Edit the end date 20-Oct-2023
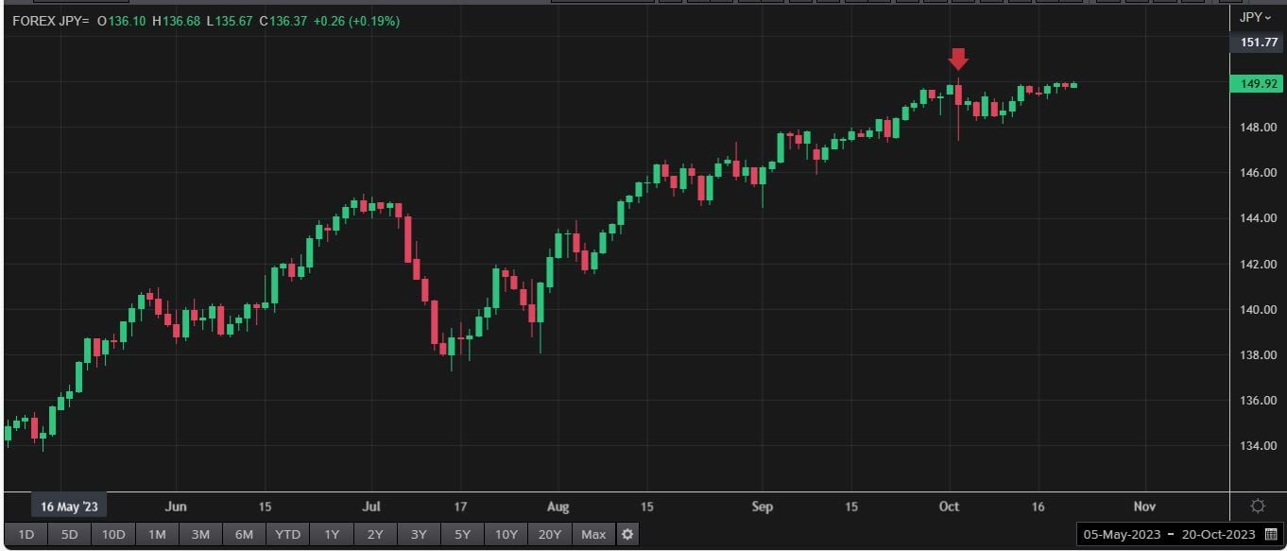The image size is (1287, 551). pyautogui.click(x=1217, y=535)
